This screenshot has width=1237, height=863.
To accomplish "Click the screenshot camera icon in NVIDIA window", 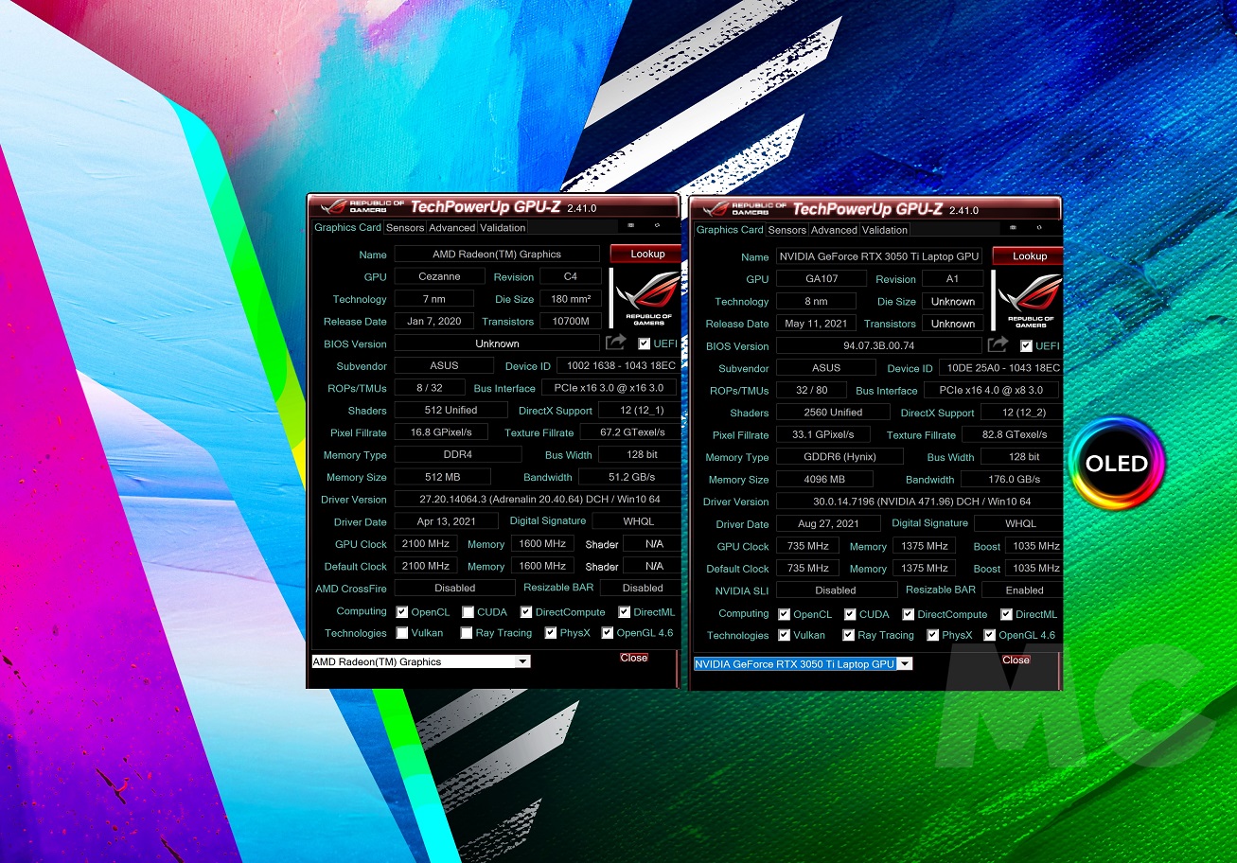I will pyautogui.click(x=1014, y=228).
